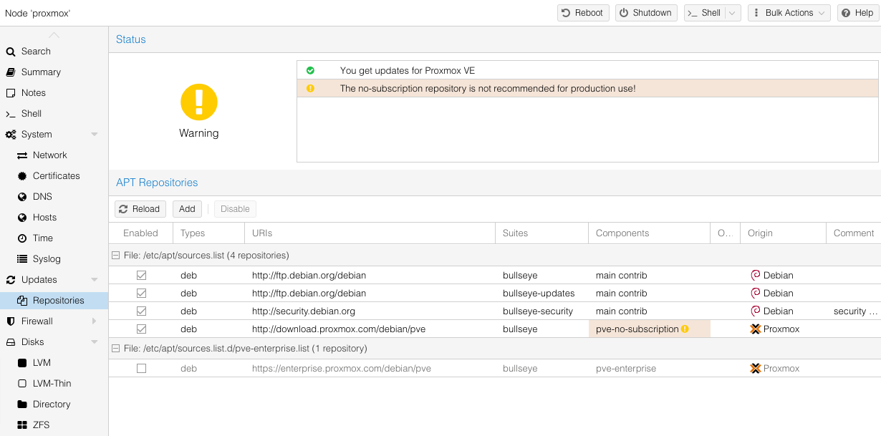Click the Firewall shield icon
The image size is (881, 436).
pos(11,321)
